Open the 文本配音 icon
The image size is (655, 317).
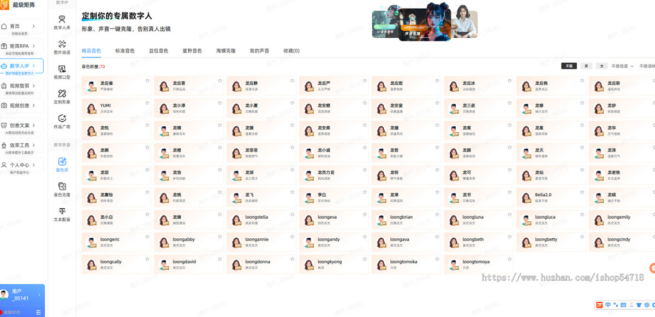tap(62, 211)
